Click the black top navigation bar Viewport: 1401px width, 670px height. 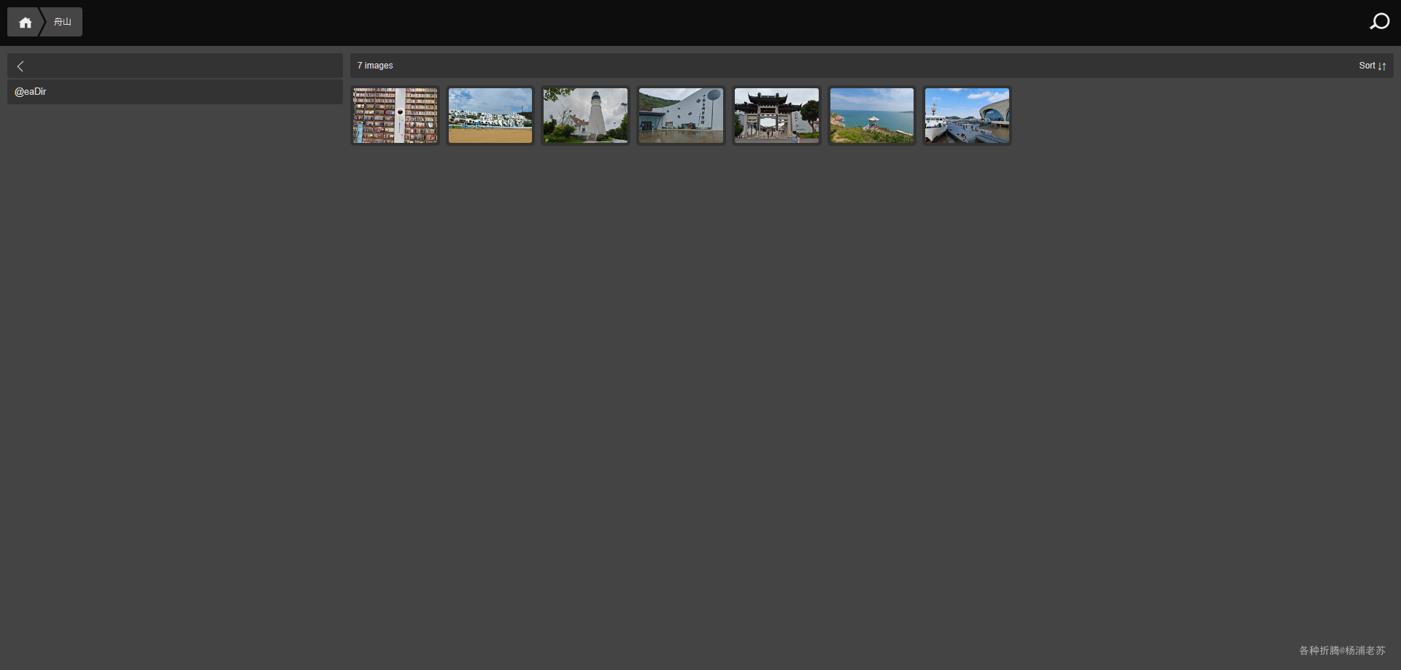coord(700,23)
